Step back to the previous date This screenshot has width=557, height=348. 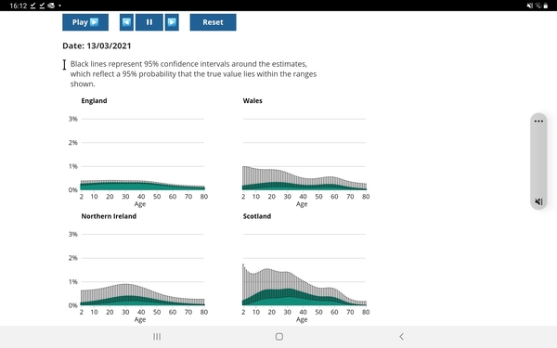[x=126, y=22]
